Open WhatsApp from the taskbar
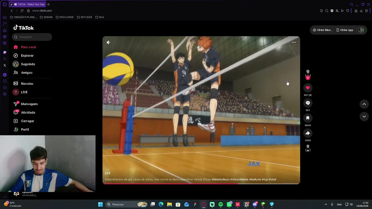 pyautogui.click(x=229, y=204)
